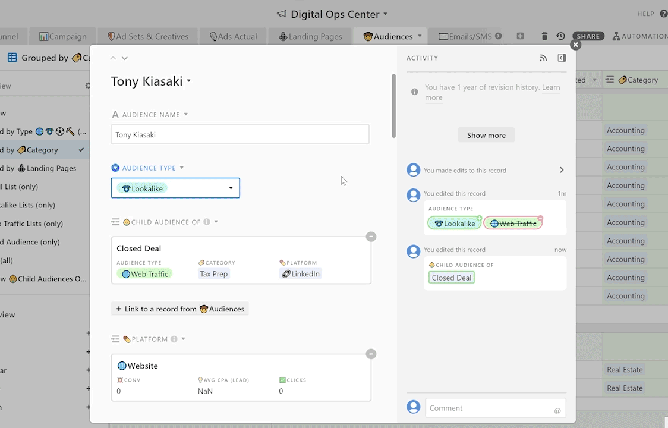Collapse the Activity side panel
Viewport: 668px width, 428px height.
(x=562, y=58)
